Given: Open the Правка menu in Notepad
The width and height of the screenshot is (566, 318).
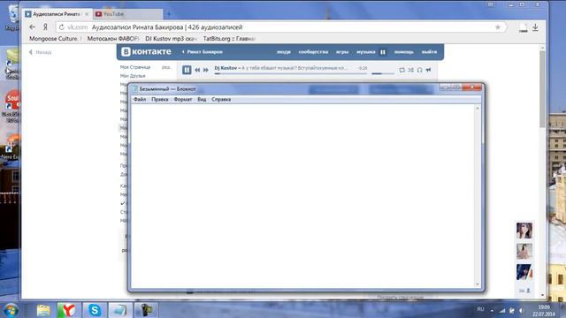Looking at the screenshot, I should 160,99.
